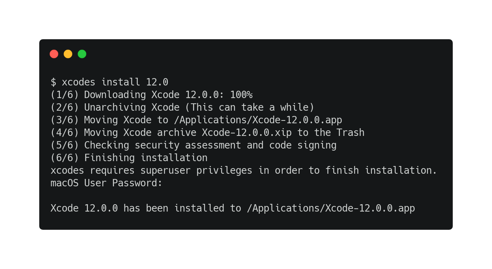Image resolution: width=492 pixels, height=269 pixels.
Task: Click the dollar sign shell prompt
Action: click(53, 82)
